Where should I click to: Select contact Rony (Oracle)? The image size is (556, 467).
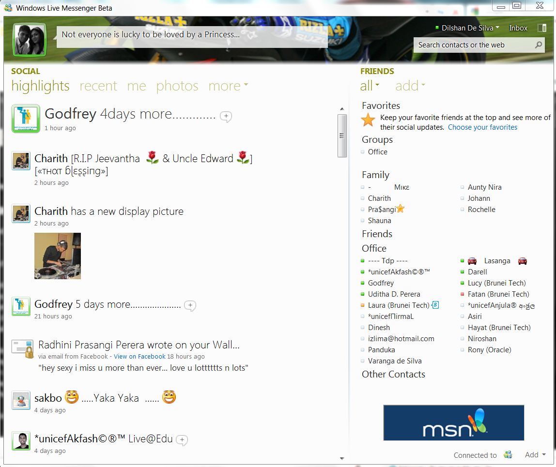click(489, 350)
